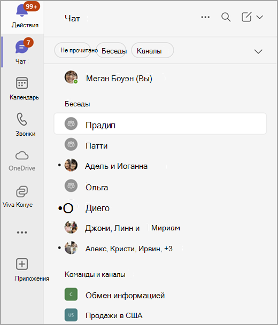The image size is (278, 325).
Task: Click the Ольга avatar icon
Action: [71, 185]
